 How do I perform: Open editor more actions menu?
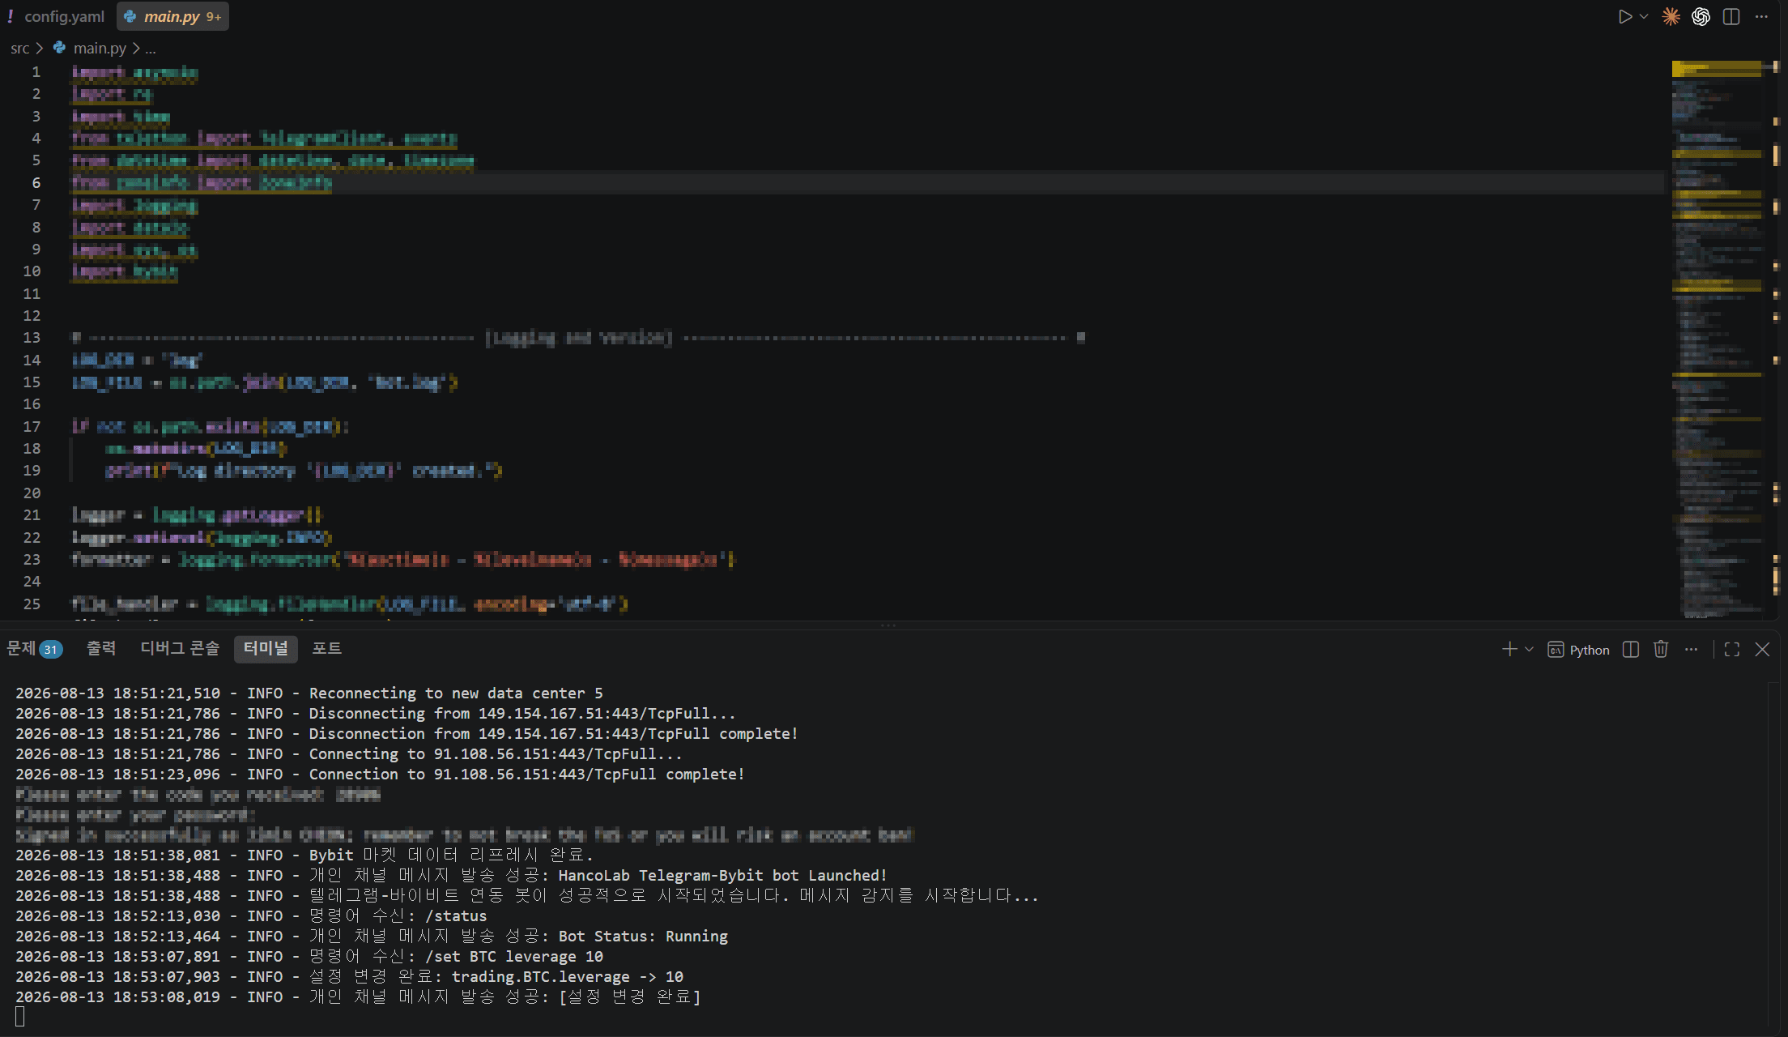[1761, 17]
